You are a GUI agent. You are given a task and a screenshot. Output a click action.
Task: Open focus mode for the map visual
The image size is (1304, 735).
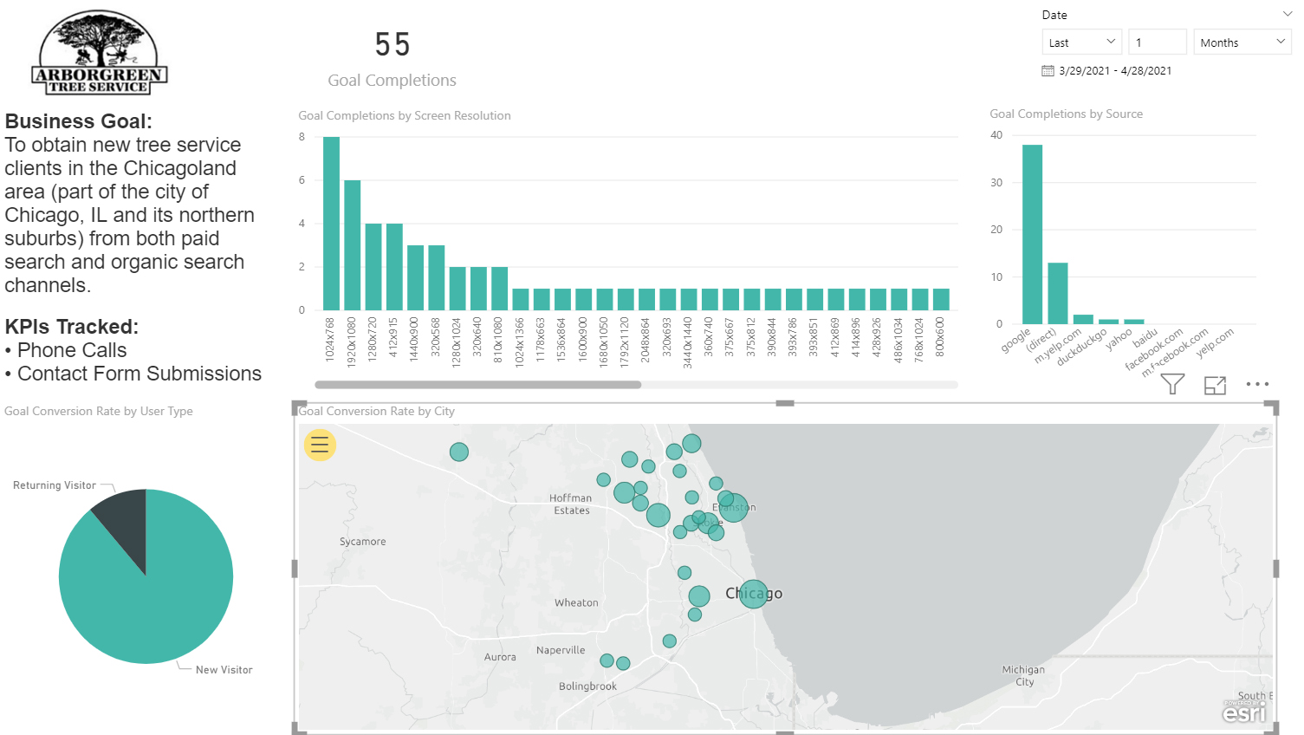tap(1215, 385)
